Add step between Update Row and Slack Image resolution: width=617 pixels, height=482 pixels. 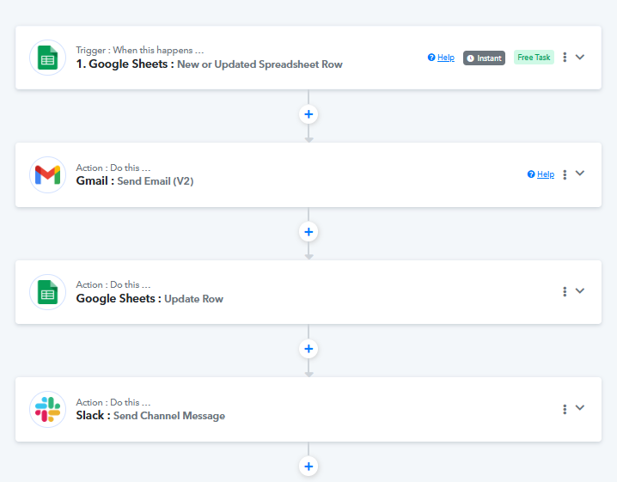pos(308,349)
